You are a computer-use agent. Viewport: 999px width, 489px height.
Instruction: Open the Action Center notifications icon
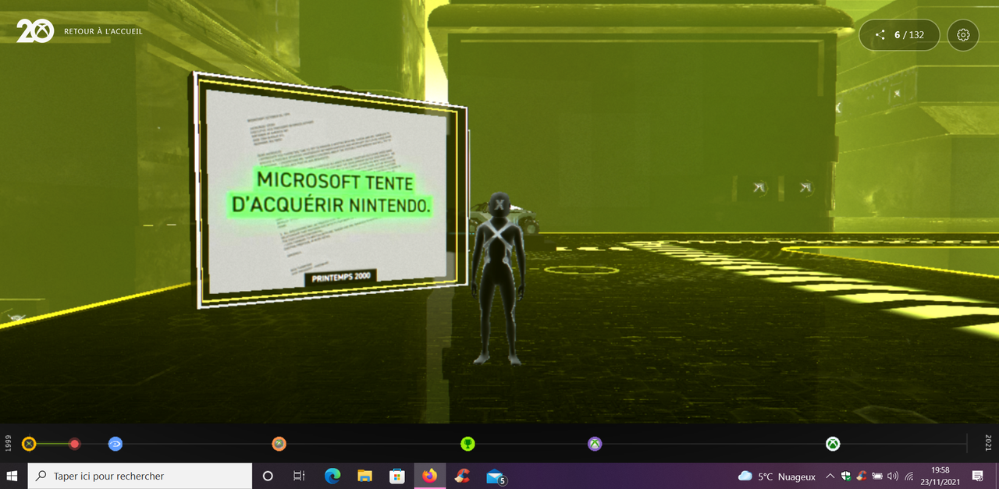(977, 476)
